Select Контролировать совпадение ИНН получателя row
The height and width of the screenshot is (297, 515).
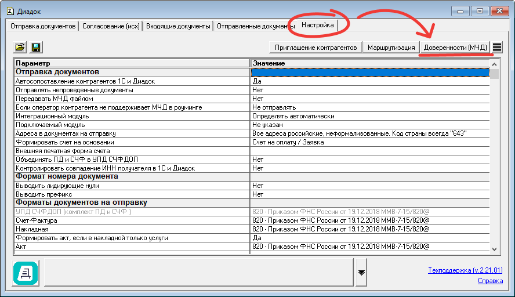tap(252, 168)
